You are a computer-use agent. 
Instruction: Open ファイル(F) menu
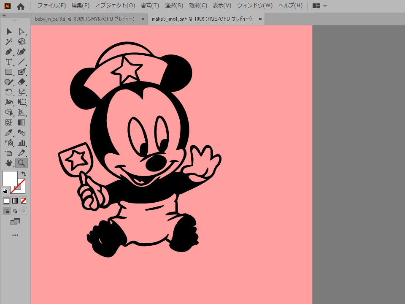tap(52, 5)
